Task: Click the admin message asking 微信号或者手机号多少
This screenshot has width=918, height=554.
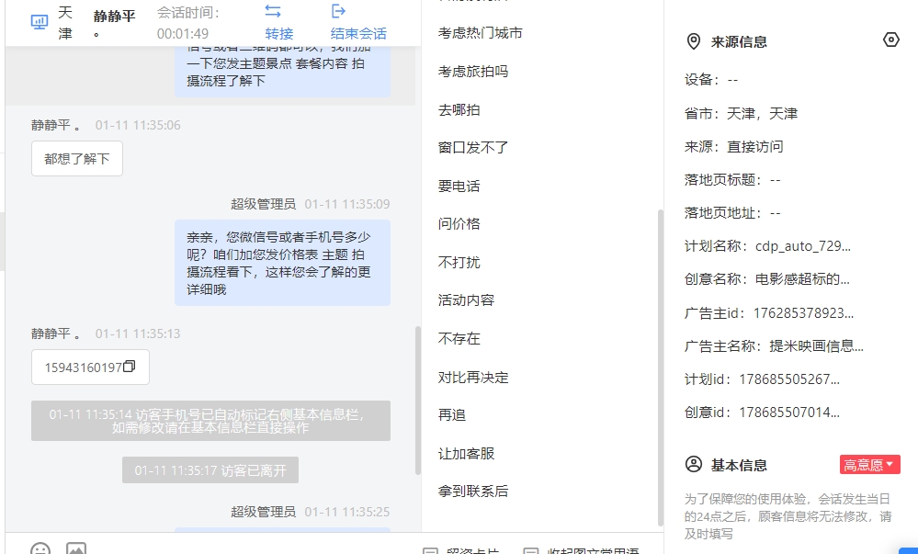Action: click(x=282, y=263)
